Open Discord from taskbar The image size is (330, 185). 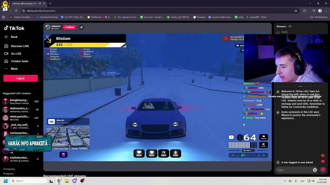[75, 181]
